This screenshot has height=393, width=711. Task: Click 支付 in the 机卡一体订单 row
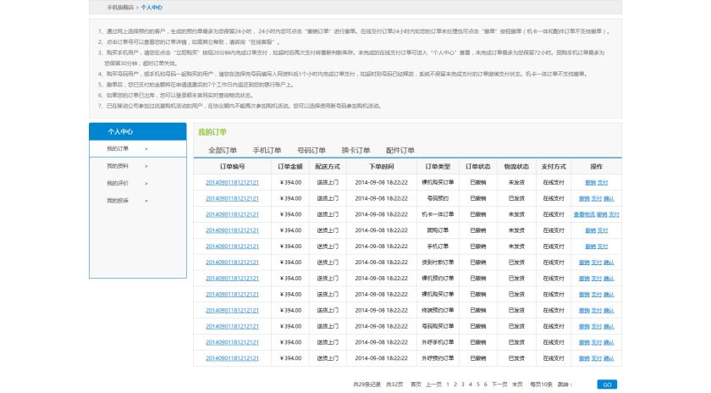coord(614,214)
